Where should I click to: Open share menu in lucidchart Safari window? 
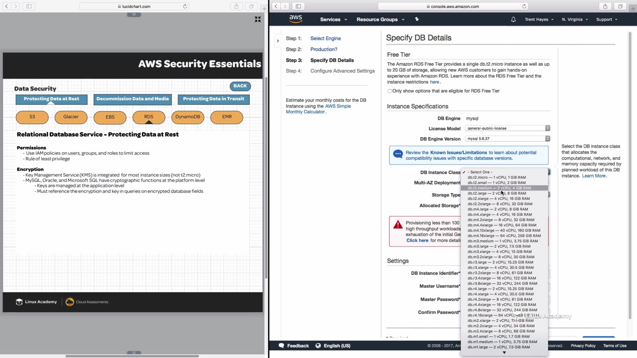click(x=236, y=6)
